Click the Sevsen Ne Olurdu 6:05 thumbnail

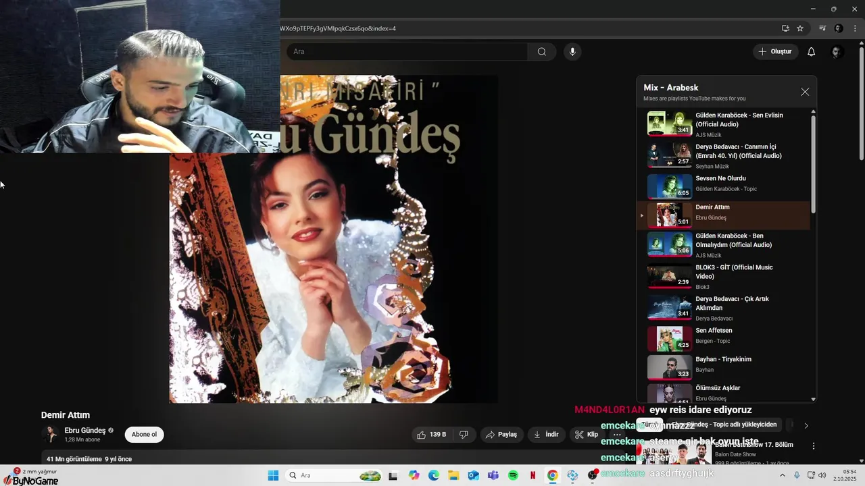(x=670, y=186)
